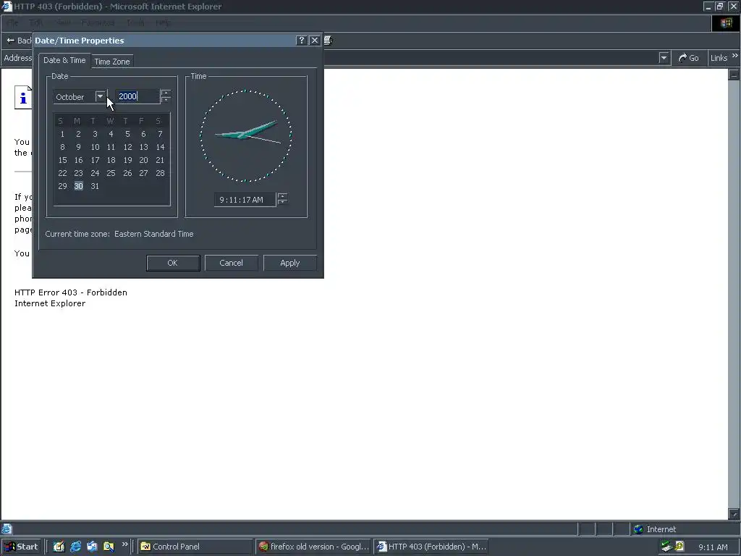Click the toolbar icon right of the dialog title

[x=329, y=41]
